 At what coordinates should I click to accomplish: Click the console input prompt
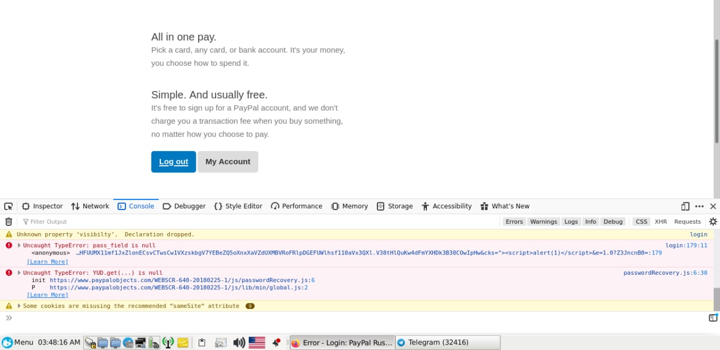[354, 318]
